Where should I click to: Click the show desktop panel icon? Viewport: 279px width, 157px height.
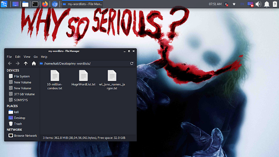(16, 4)
